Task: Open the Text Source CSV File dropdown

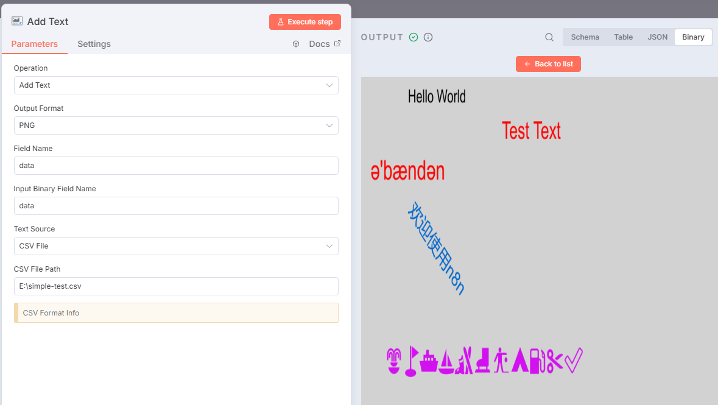Action: 176,246
